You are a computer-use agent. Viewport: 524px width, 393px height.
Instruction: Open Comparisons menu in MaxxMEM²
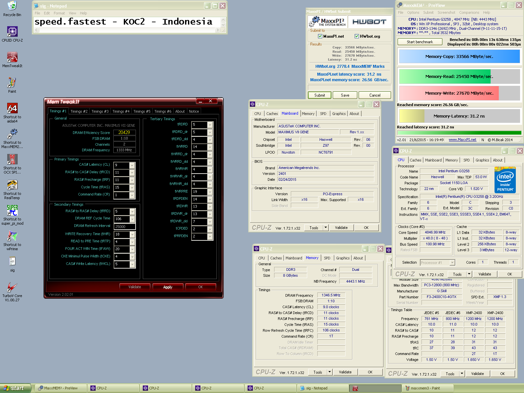coord(469,12)
